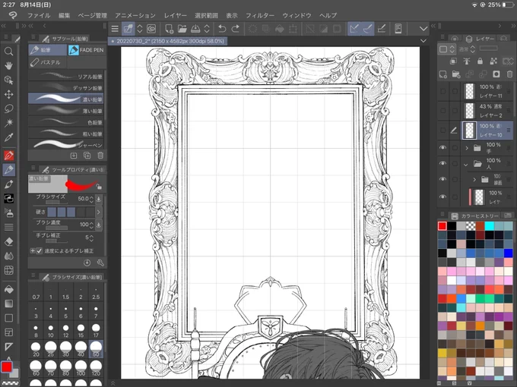Select the Ruler tool
The height and width of the screenshot is (387, 517).
click(x=8, y=347)
